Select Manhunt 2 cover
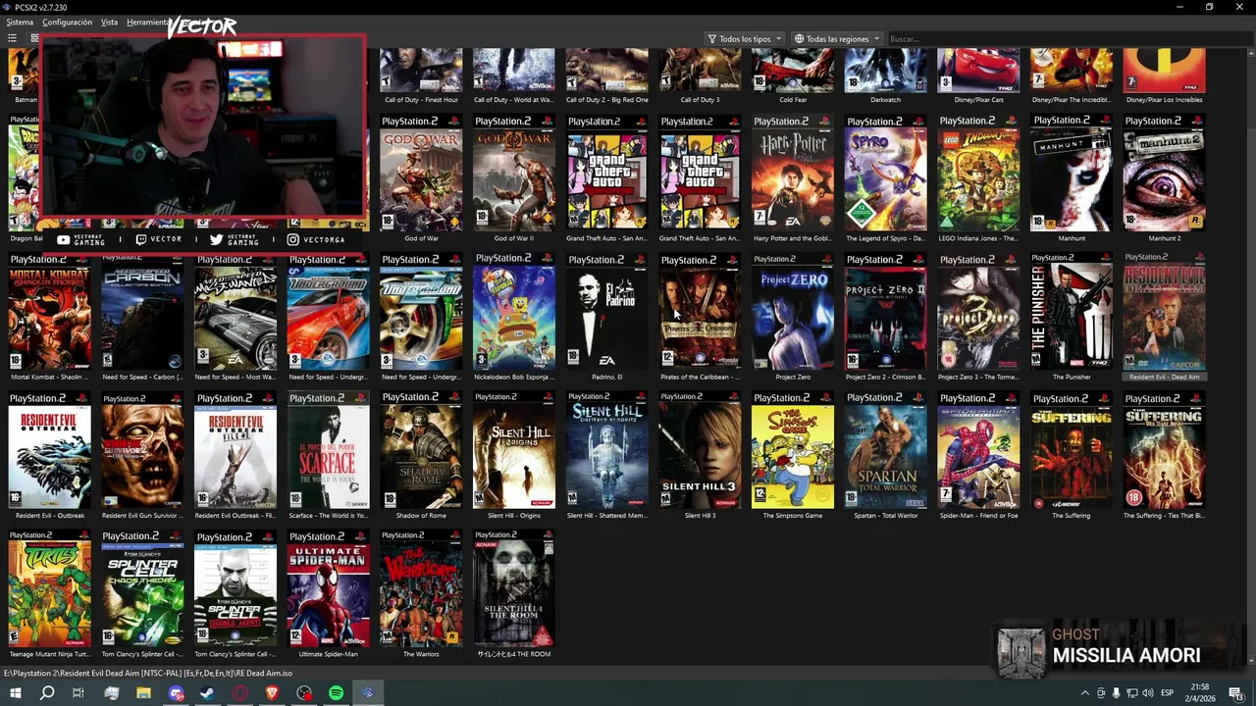 tap(1165, 173)
